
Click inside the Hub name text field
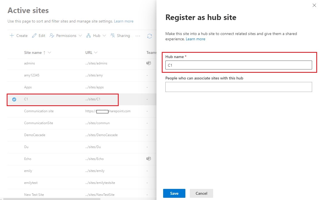pos(238,65)
